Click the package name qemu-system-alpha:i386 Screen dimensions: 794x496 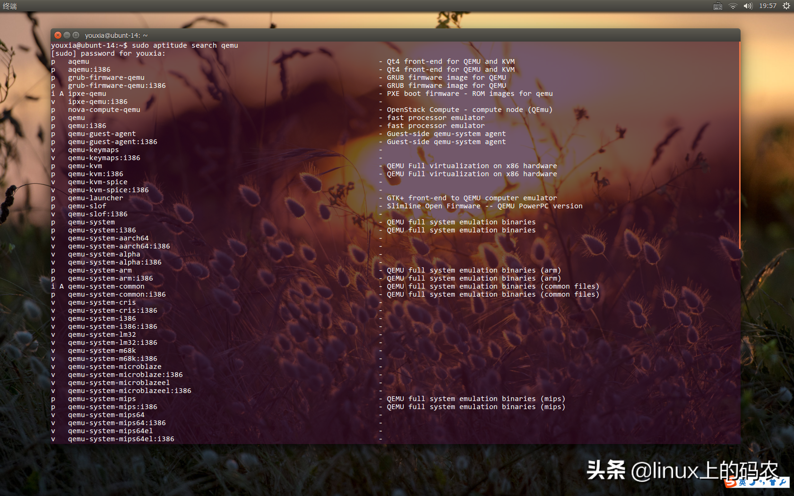[115, 262]
